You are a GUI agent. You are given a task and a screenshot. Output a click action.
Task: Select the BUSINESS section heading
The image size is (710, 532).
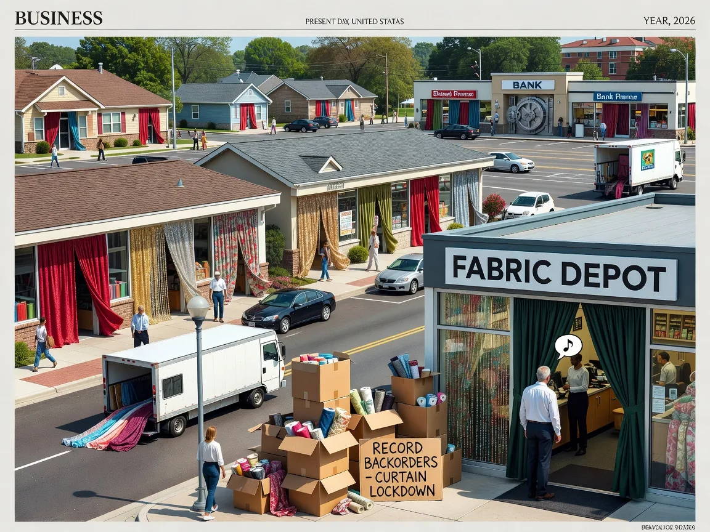pyautogui.click(x=59, y=18)
